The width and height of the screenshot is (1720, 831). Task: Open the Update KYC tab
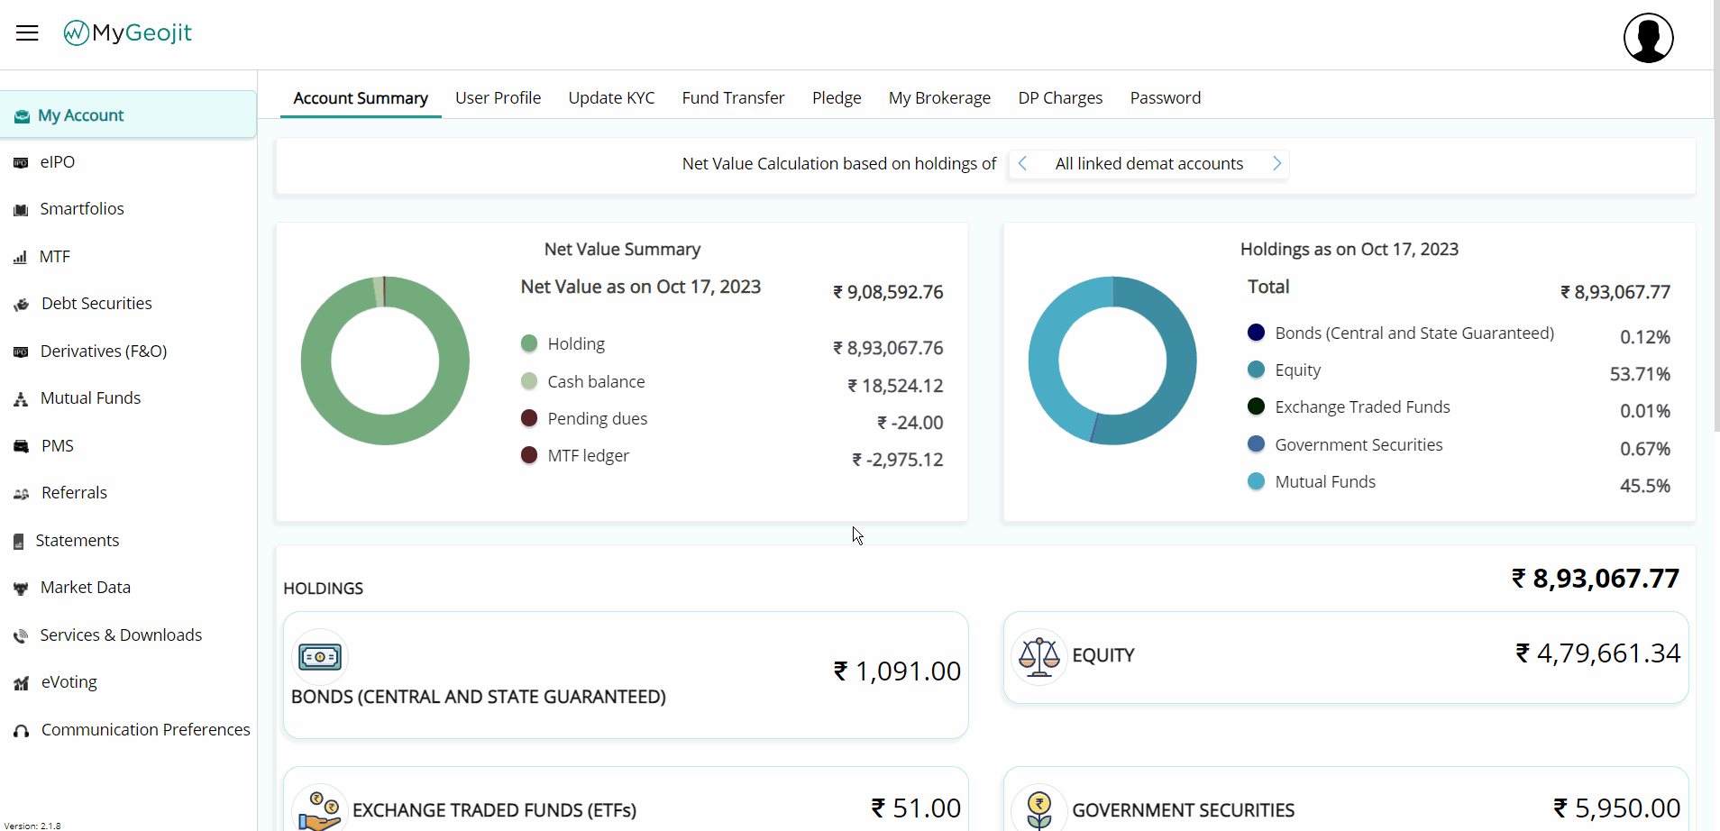pyautogui.click(x=611, y=98)
